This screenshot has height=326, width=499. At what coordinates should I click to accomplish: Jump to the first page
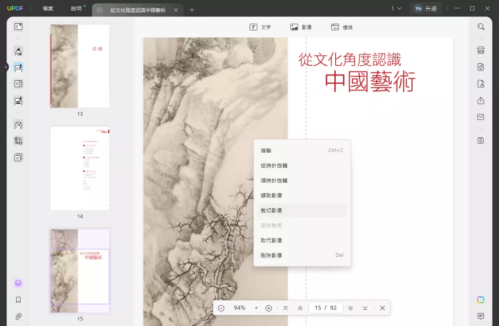coord(286,308)
